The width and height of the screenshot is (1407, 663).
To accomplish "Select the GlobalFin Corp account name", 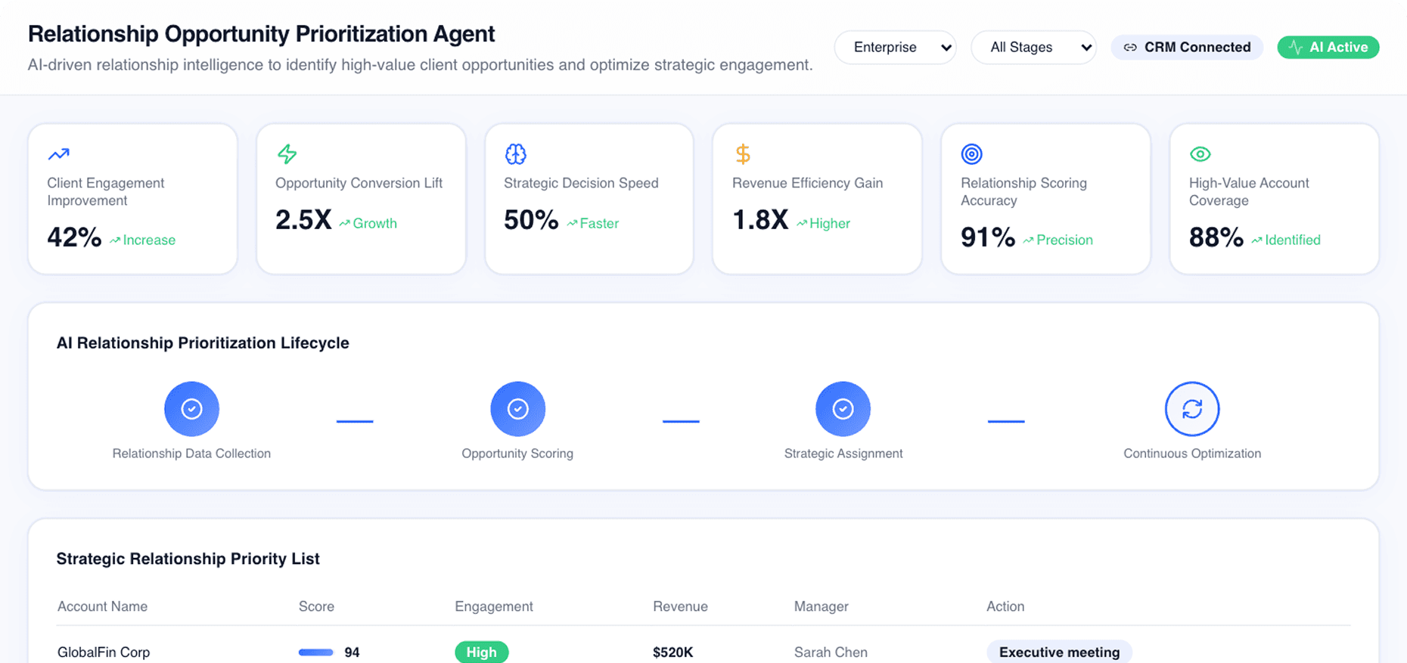I will pyautogui.click(x=104, y=652).
